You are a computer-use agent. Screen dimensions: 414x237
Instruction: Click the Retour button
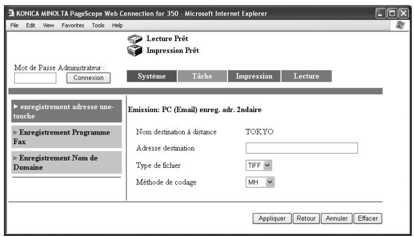point(306,218)
